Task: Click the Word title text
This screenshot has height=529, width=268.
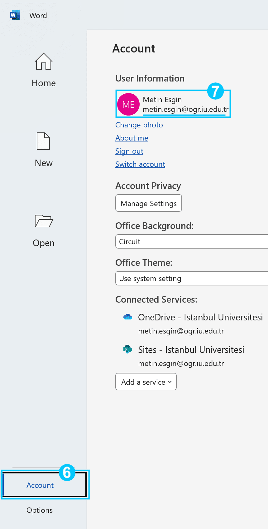Action: (x=38, y=15)
